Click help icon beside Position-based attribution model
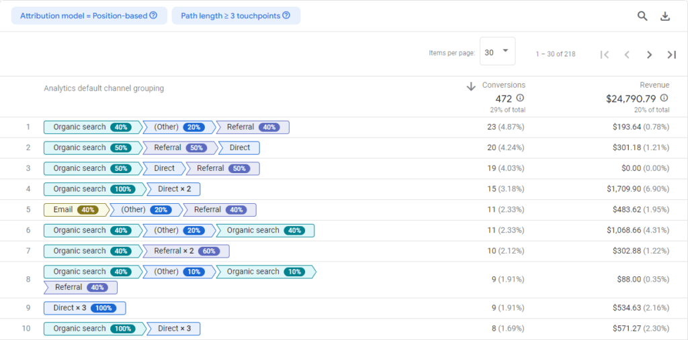This screenshot has height=340, width=688. (153, 15)
